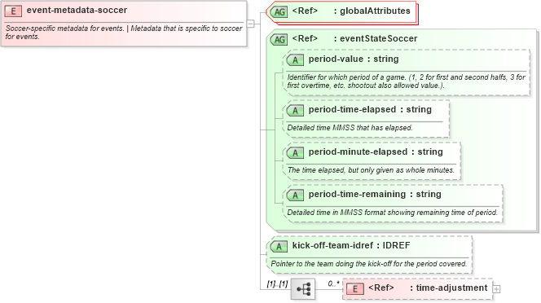Image resolution: width=541 pixels, height=303 pixels.
Task: Click the AG icon beside globalAttributes
Action: (x=279, y=12)
